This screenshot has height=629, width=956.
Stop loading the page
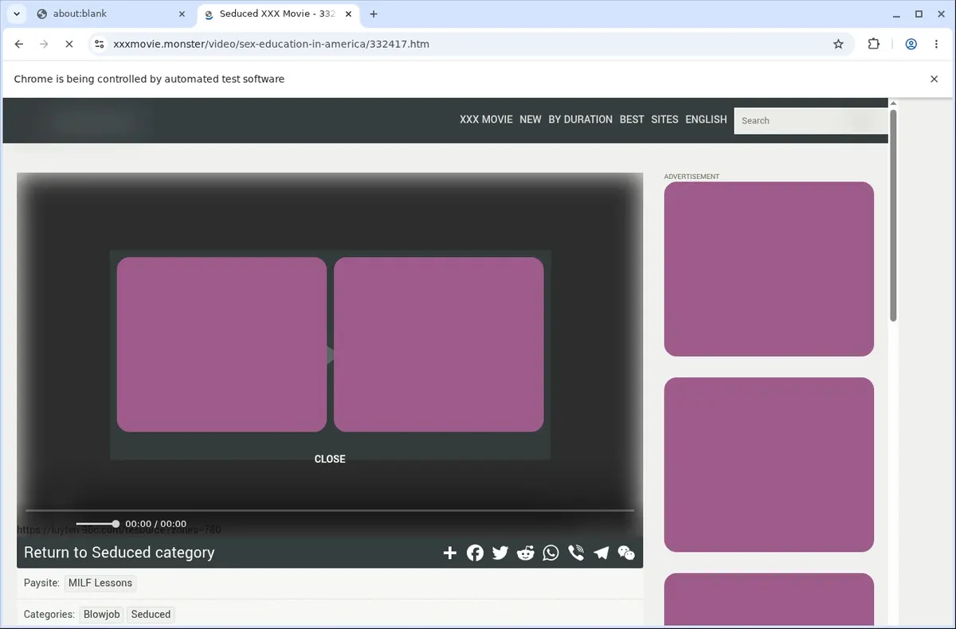coord(69,44)
